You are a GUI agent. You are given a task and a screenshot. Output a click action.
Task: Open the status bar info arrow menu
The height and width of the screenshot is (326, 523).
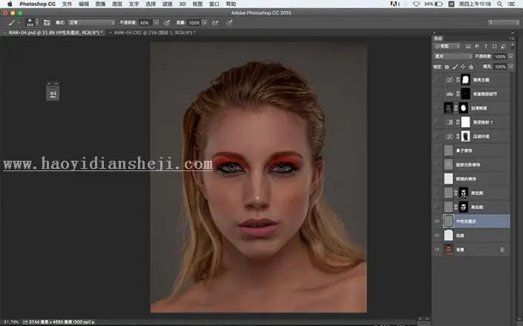(93, 322)
